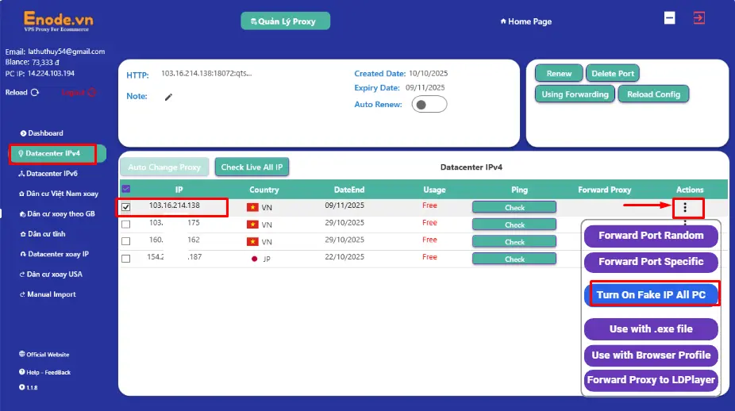Viewport: 735px width, 411px height.
Task: Edit the note with pencil icon
Action: [x=168, y=97]
